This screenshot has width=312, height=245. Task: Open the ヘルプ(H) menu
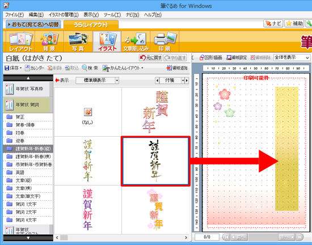pyautogui.click(x=153, y=15)
